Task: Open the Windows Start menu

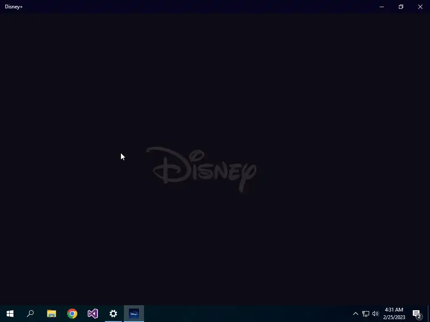Action: (10, 314)
